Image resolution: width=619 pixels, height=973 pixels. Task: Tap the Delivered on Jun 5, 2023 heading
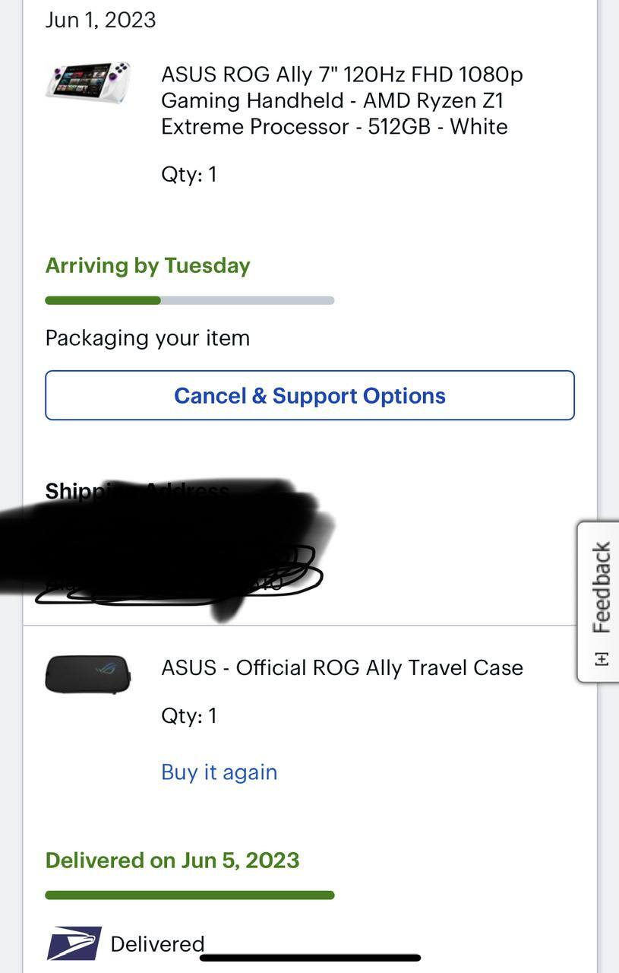(172, 860)
